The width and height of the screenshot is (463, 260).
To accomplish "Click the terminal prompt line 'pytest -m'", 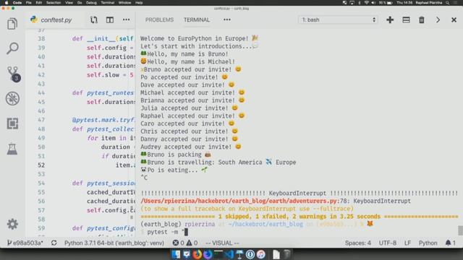I will (x=163, y=232).
